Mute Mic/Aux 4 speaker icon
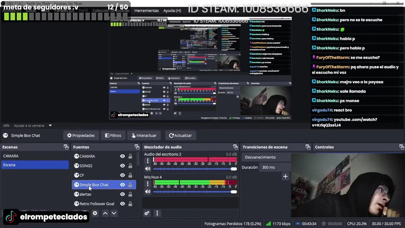Image resolution: width=405 pixels, height=228 pixels. point(147,192)
